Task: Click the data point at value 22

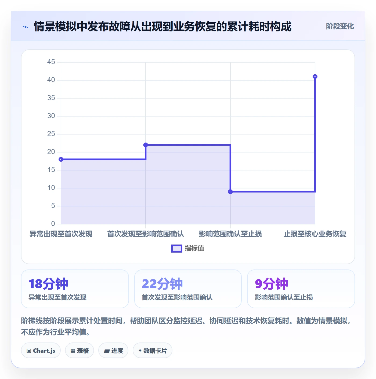Action: 146,145
